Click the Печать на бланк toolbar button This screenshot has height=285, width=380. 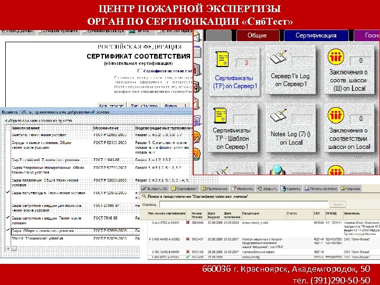pyautogui.click(x=321, y=188)
